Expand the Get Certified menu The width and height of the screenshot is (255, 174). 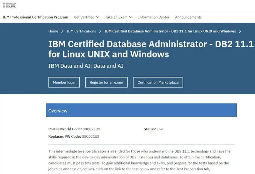coord(86,17)
